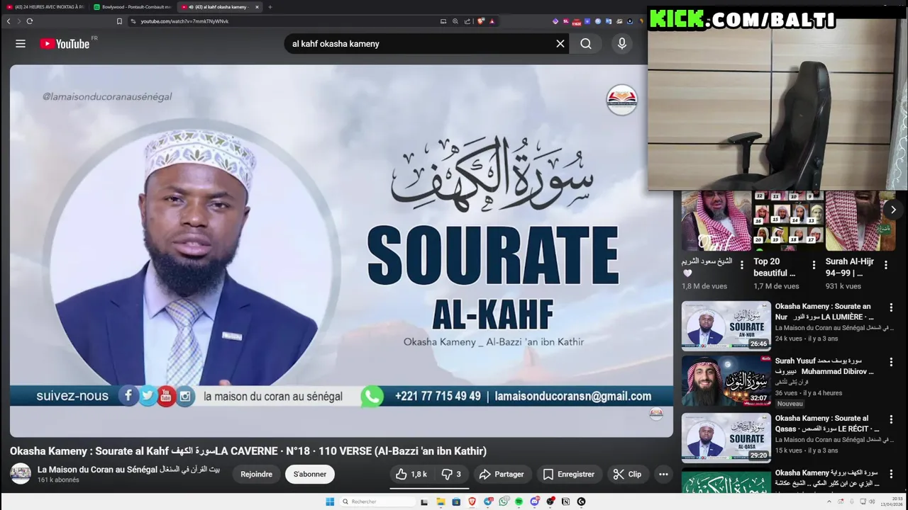Click the address bar URL

tap(184, 21)
